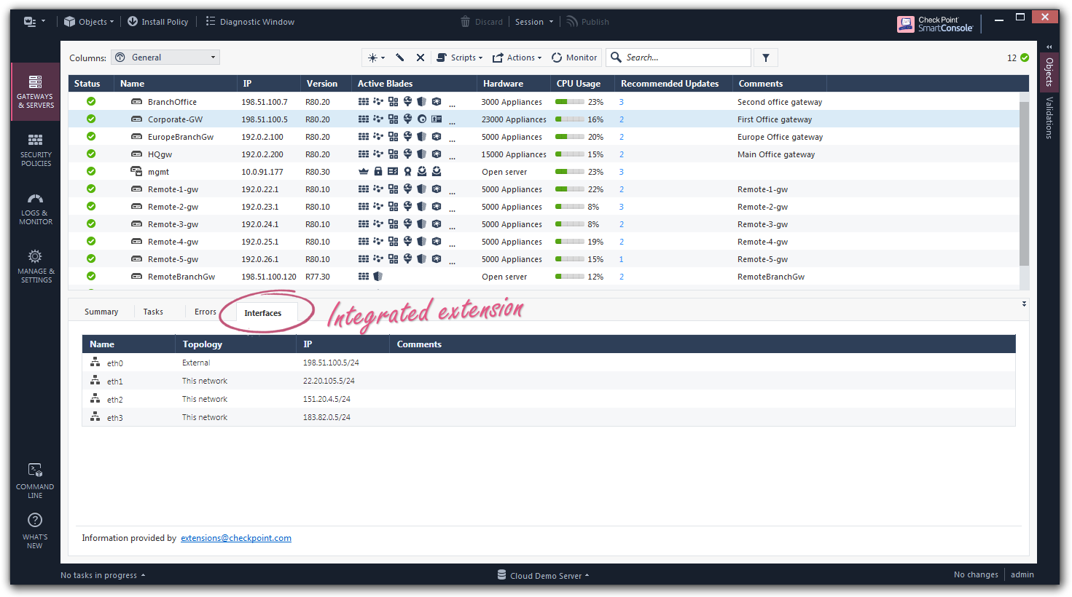The image size is (1072, 597).
Task: Open the Command Line tool
Action: pyautogui.click(x=35, y=481)
